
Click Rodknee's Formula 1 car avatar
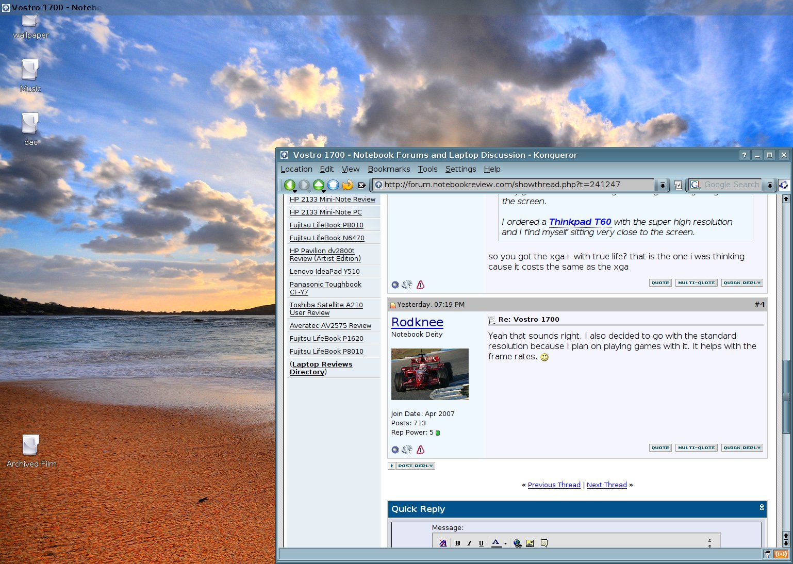click(430, 374)
